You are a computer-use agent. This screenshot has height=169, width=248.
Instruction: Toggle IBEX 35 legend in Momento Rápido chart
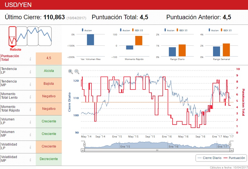(138, 30)
